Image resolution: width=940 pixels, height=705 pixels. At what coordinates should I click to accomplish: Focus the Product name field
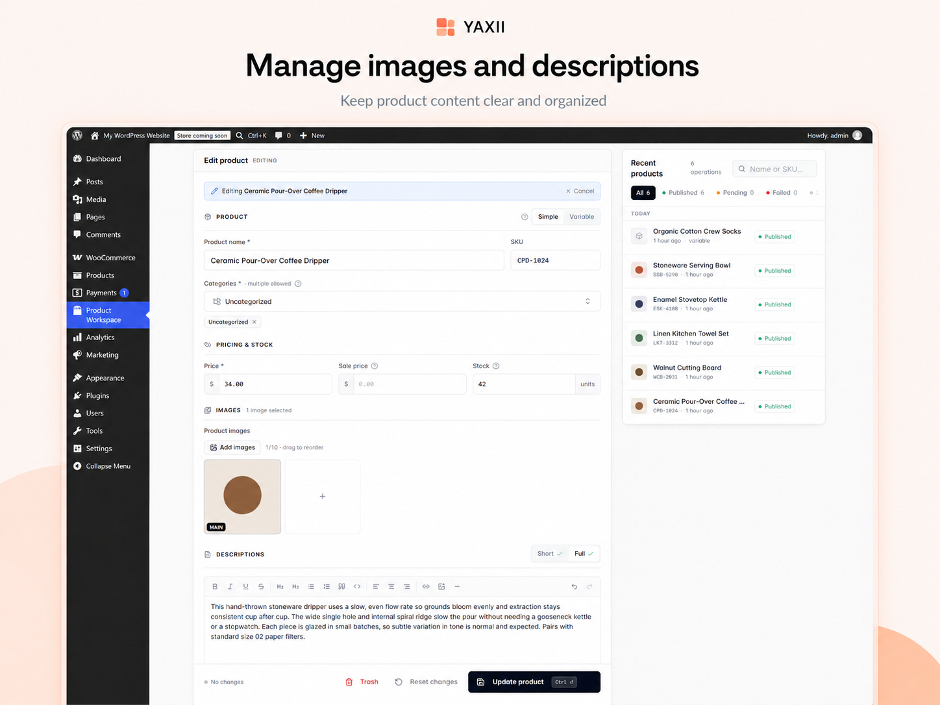(354, 260)
